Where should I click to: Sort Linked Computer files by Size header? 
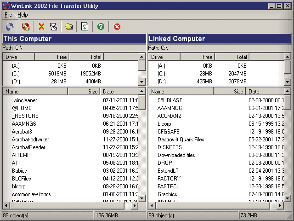(230, 92)
